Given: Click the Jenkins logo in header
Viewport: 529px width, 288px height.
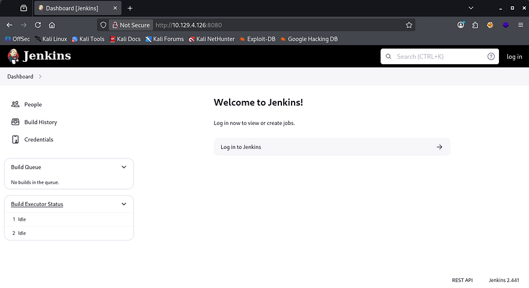Looking at the screenshot, I should 39,56.
